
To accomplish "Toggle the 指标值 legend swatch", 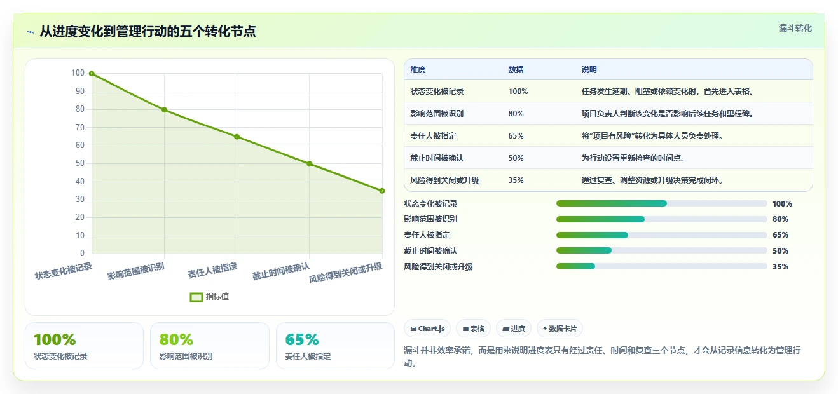I will click(x=196, y=297).
